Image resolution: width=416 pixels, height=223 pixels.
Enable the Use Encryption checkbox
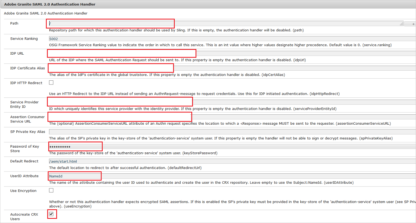pos(51,190)
